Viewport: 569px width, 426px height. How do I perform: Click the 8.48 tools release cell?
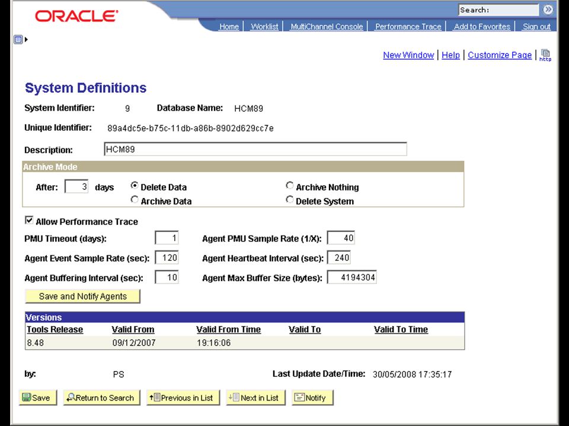(x=35, y=343)
